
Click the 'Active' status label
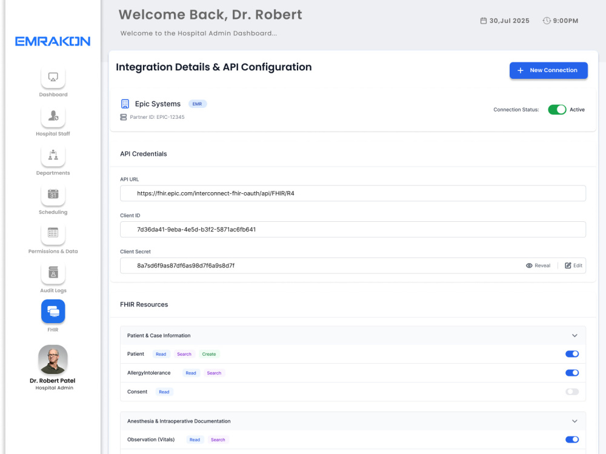[577, 110]
